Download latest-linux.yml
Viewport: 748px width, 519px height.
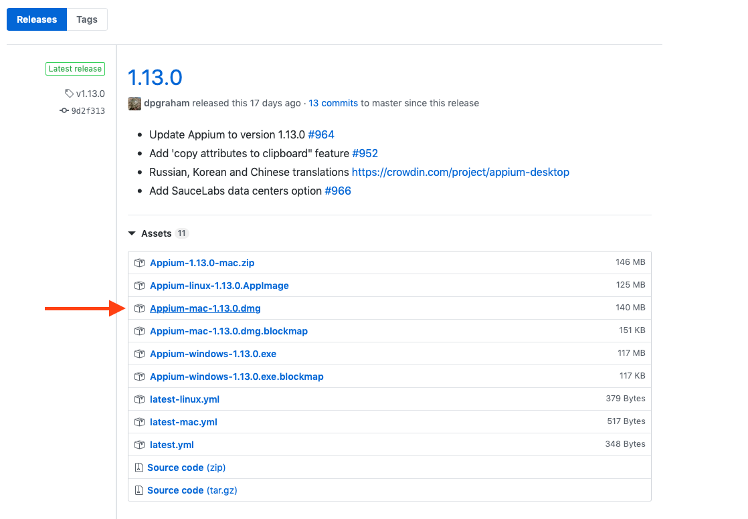[x=185, y=399]
